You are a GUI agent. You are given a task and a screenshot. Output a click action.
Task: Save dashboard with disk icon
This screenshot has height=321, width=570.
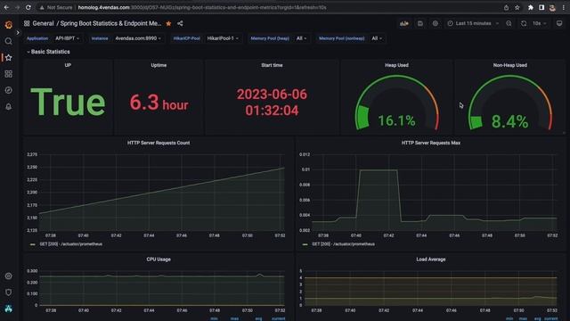coord(419,23)
